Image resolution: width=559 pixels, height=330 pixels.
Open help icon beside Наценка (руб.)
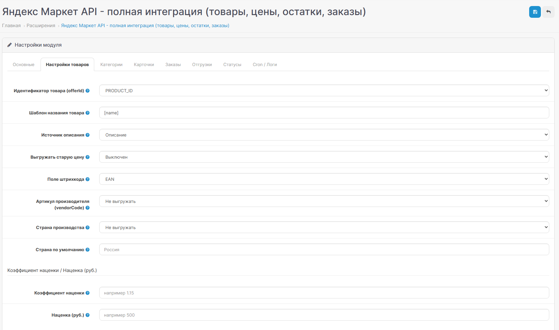[x=88, y=315]
